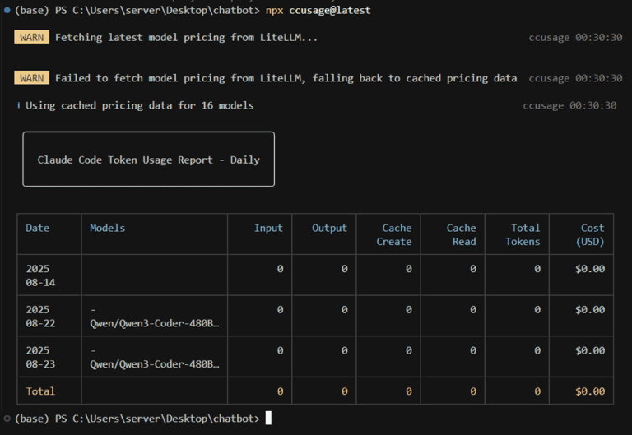The width and height of the screenshot is (632, 435).
Task: Click the $0.00 cost in the 08-23 row
Action: pos(590,350)
